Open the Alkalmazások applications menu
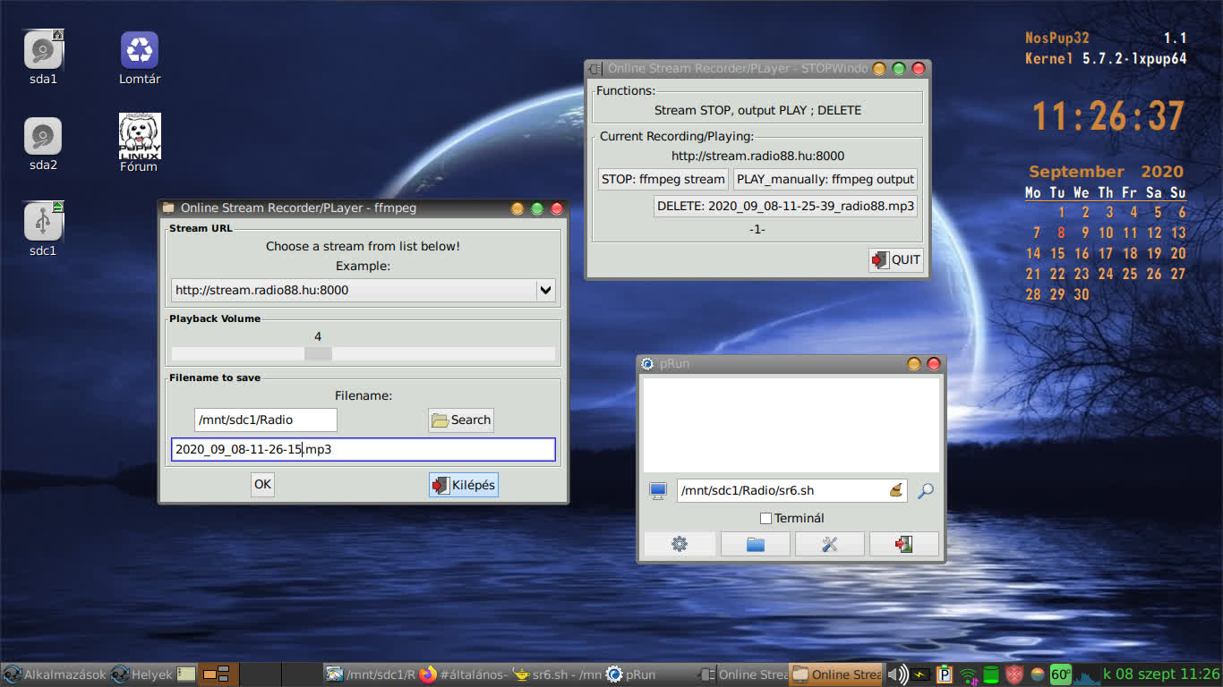 coord(54,674)
